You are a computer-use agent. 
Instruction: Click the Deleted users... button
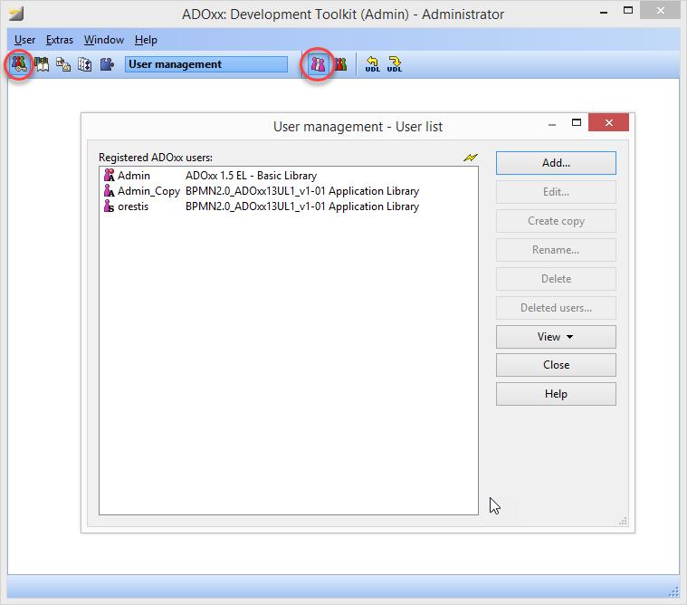pyautogui.click(x=556, y=308)
